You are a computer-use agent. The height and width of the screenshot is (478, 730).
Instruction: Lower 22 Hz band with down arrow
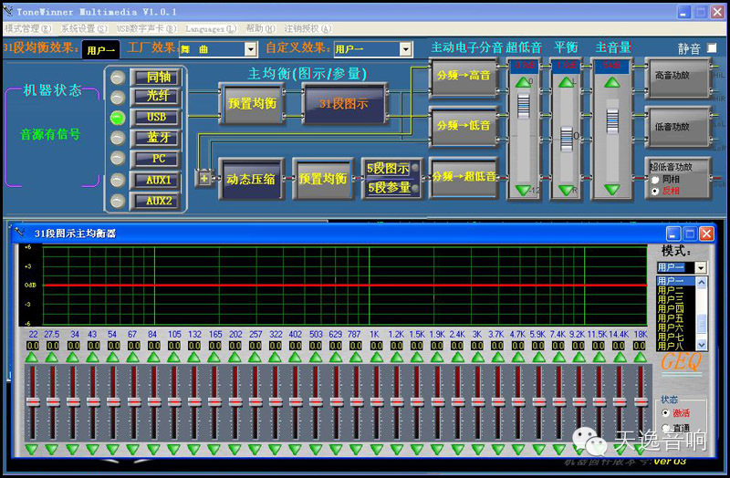(x=32, y=449)
